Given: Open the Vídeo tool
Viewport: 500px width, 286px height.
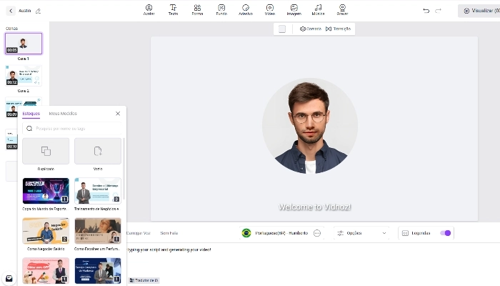Looking at the screenshot, I should (270, 10).
